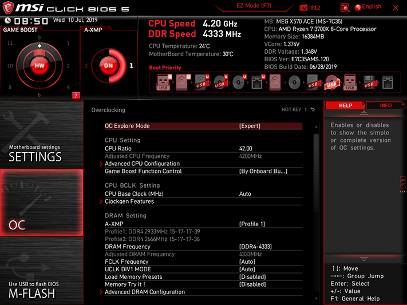Click the settings list vertical scrollbar
The image size is (407, 305).
(316, 173)
